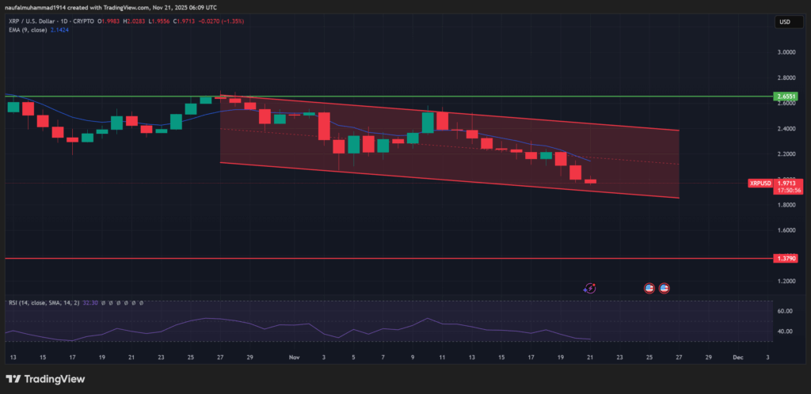Image resolution: width=811 pixels, height=394 pixels.
Task: Click the purple lightning event icon
Action: pyautogui.click(x=589, y=289)
